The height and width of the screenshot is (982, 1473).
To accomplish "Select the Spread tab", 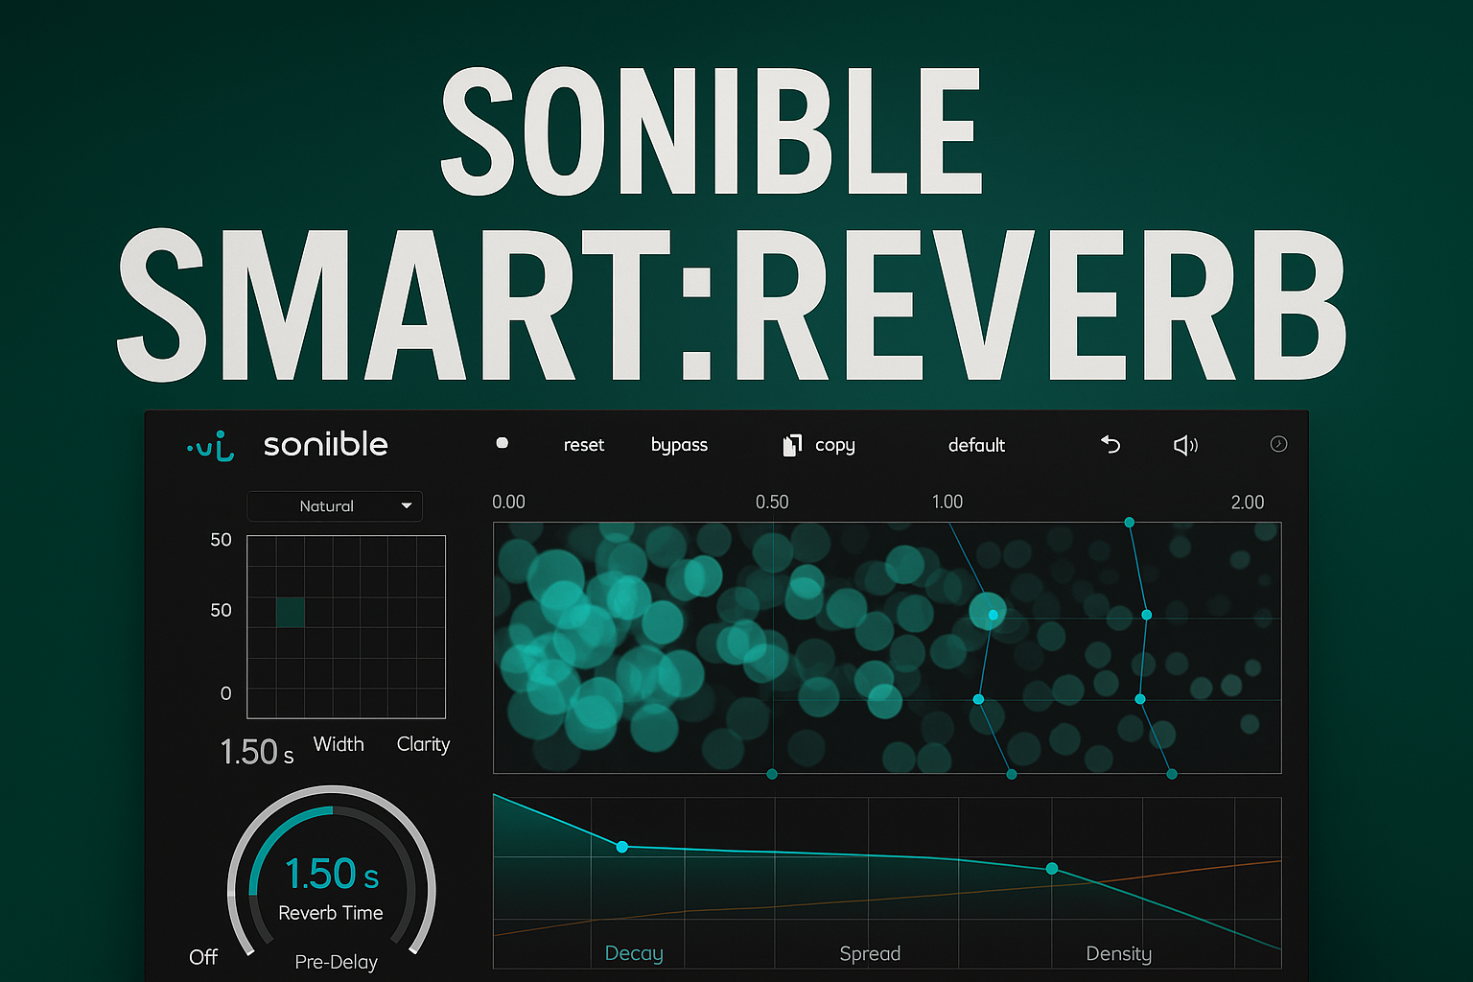I will click(x=870, y=953).
